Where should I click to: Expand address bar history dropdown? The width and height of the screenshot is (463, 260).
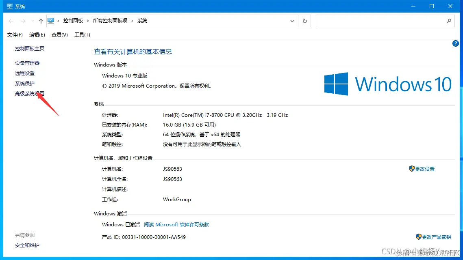[292, 21]
